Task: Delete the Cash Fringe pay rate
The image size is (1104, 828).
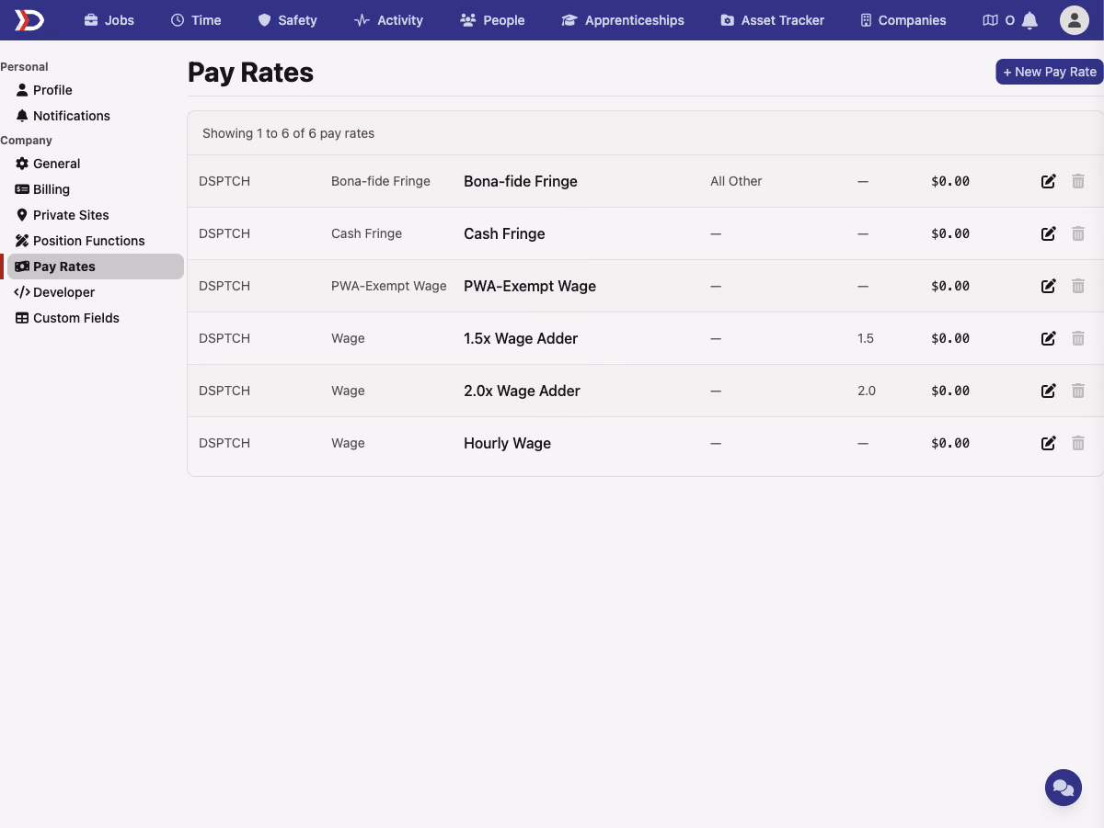Action: tap(1078, 233)
